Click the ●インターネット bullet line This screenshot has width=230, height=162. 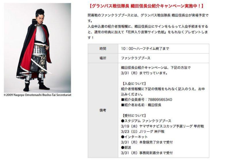(x=134, y=137)
